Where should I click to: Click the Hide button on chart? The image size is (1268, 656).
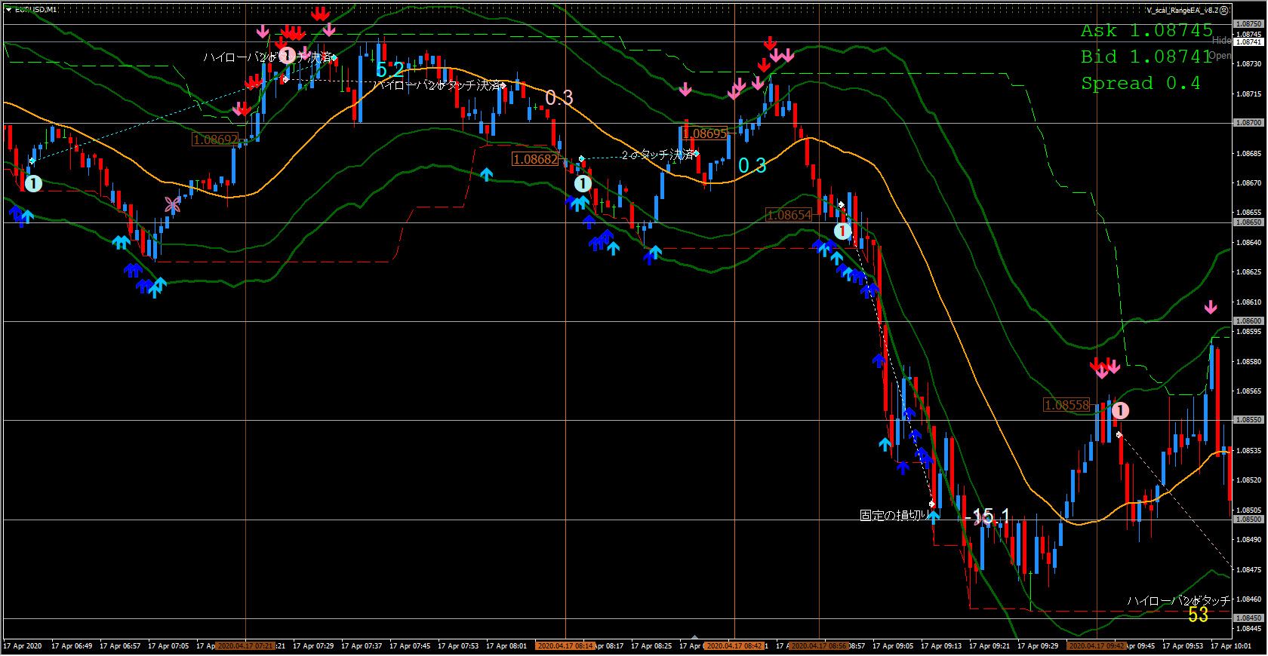pyautogui.click(x=1220, y=41)
